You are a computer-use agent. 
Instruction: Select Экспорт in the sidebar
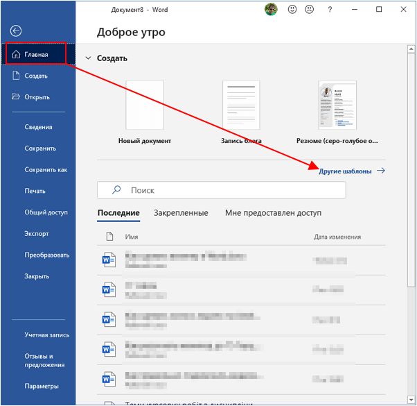click(x=37, y=234)
